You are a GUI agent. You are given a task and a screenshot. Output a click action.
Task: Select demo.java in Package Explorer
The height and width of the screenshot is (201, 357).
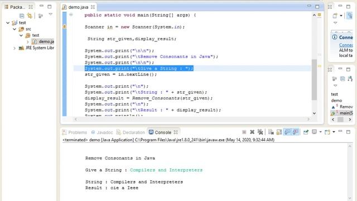pos(44,41)
